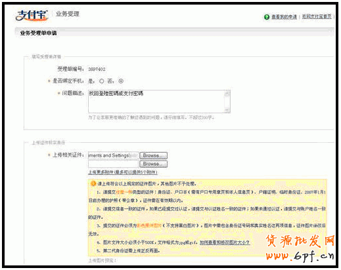Image resolution: width=341 pixels, height=270 pixels.
Task: Click the 业务受理 header label
Action: [68, 14]
